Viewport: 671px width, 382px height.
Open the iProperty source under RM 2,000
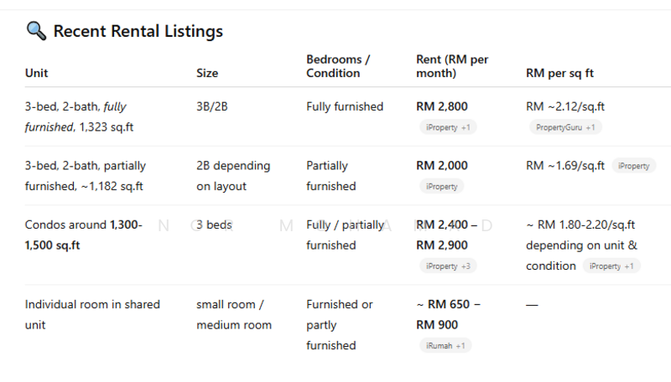click(441, 186)
